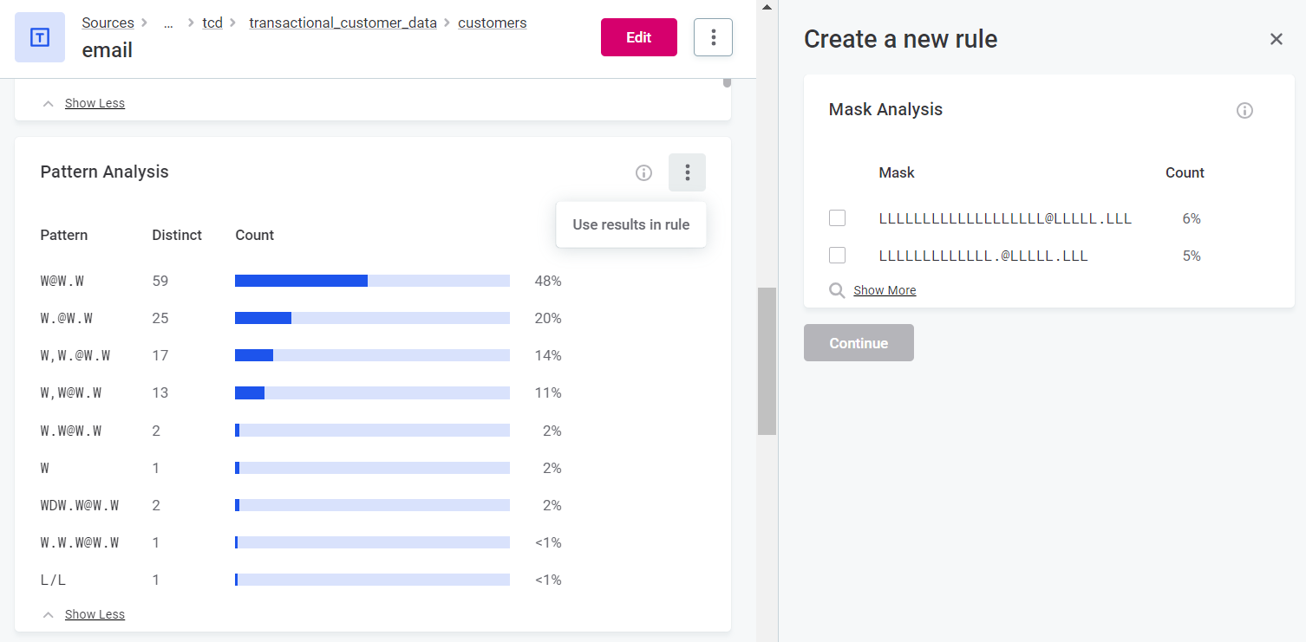Open the transactional_customer_data breadcrumb link
The width and height of the screenshot is (1306, 642).
tap(343, 23)
